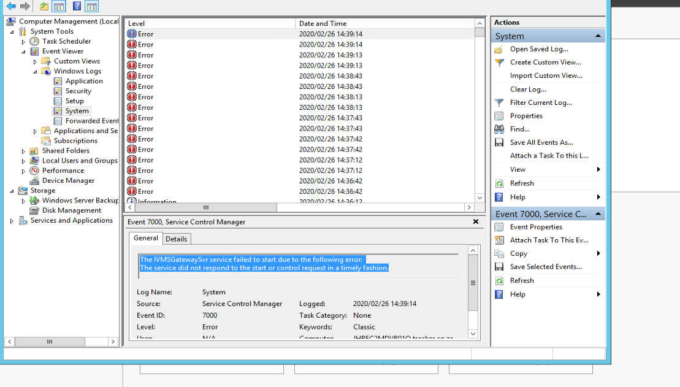680x387 pixels.
Task: Select first error logged at 14:36:42
Action: (300, 181)
